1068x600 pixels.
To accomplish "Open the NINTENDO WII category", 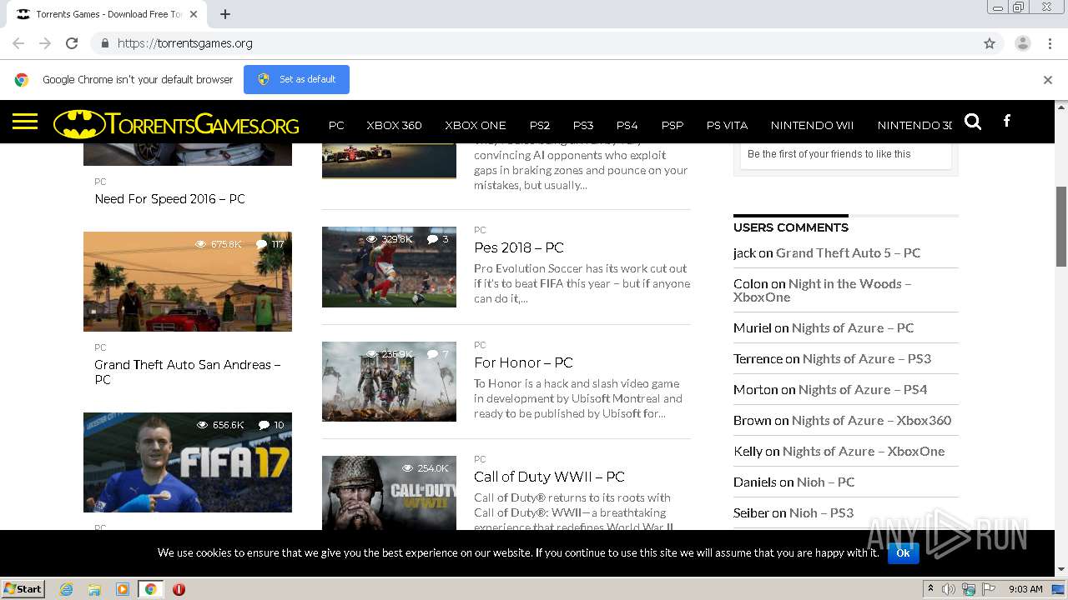I will click(x=812, y=125).
